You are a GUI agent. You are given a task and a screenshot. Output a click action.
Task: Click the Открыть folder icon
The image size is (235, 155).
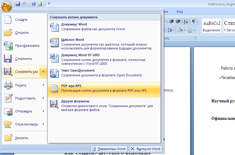tap(8, 33)
